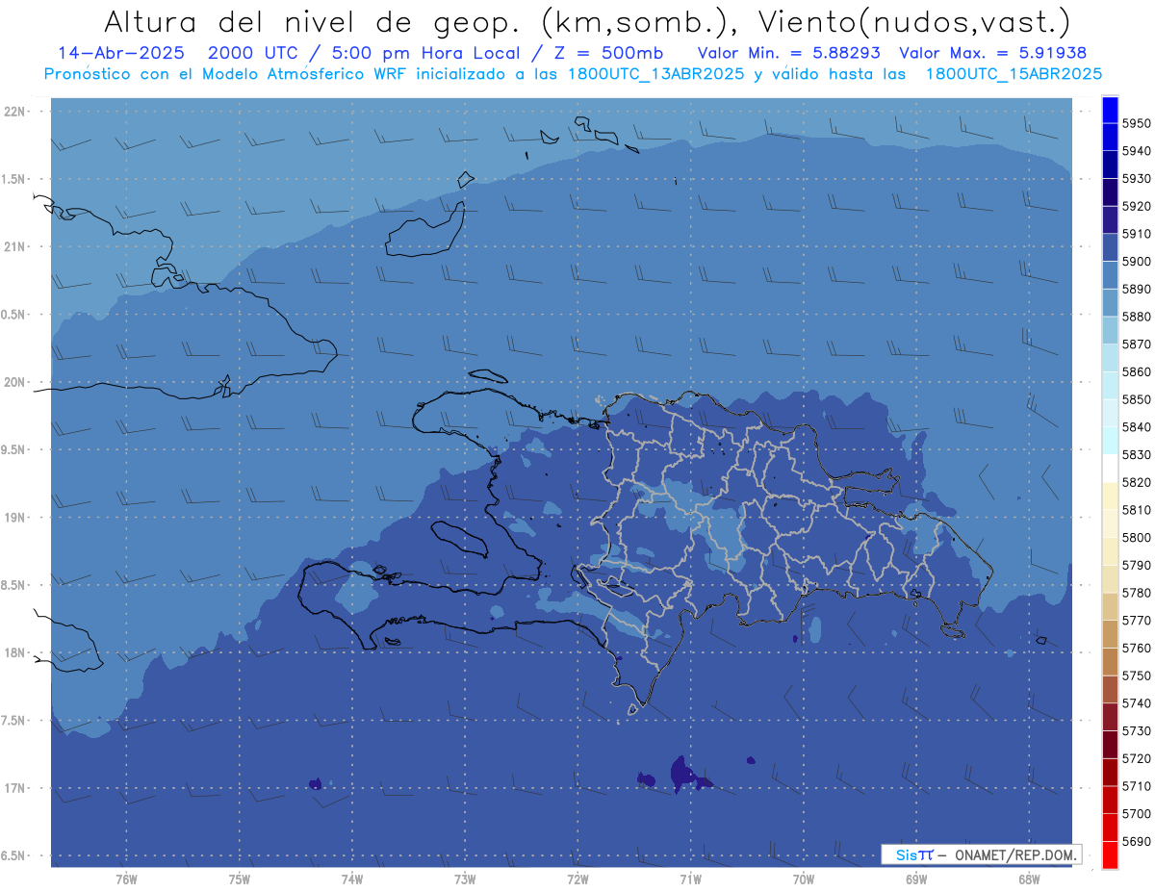
Task: Click the '5860' colorbar value
Action: click(1137, 371)
